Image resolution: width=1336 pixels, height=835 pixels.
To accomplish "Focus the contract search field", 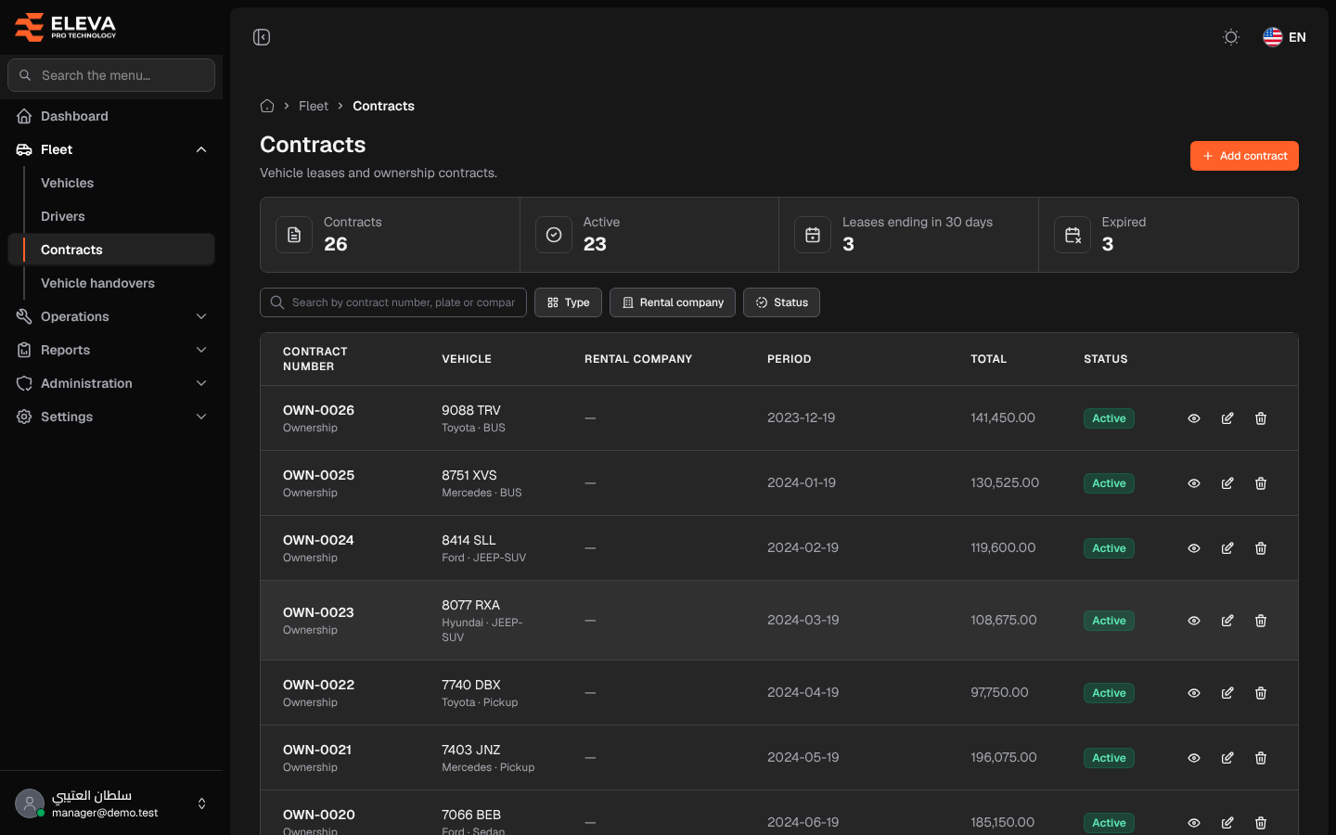I will 393,302.
